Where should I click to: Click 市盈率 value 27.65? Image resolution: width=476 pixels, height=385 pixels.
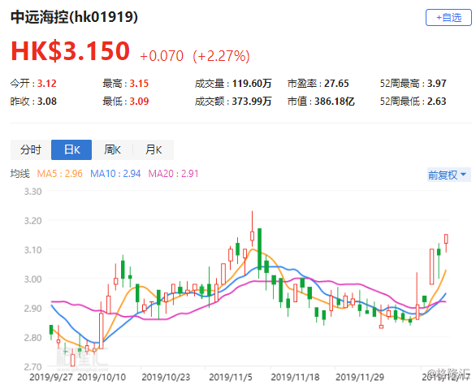[x=336, y=84]
